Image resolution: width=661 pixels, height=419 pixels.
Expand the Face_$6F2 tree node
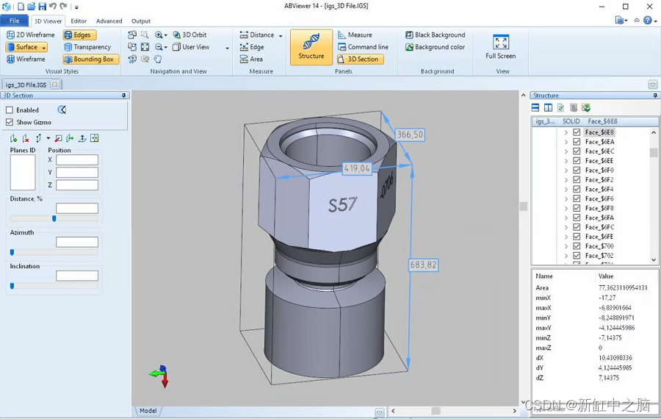point(566,180)
